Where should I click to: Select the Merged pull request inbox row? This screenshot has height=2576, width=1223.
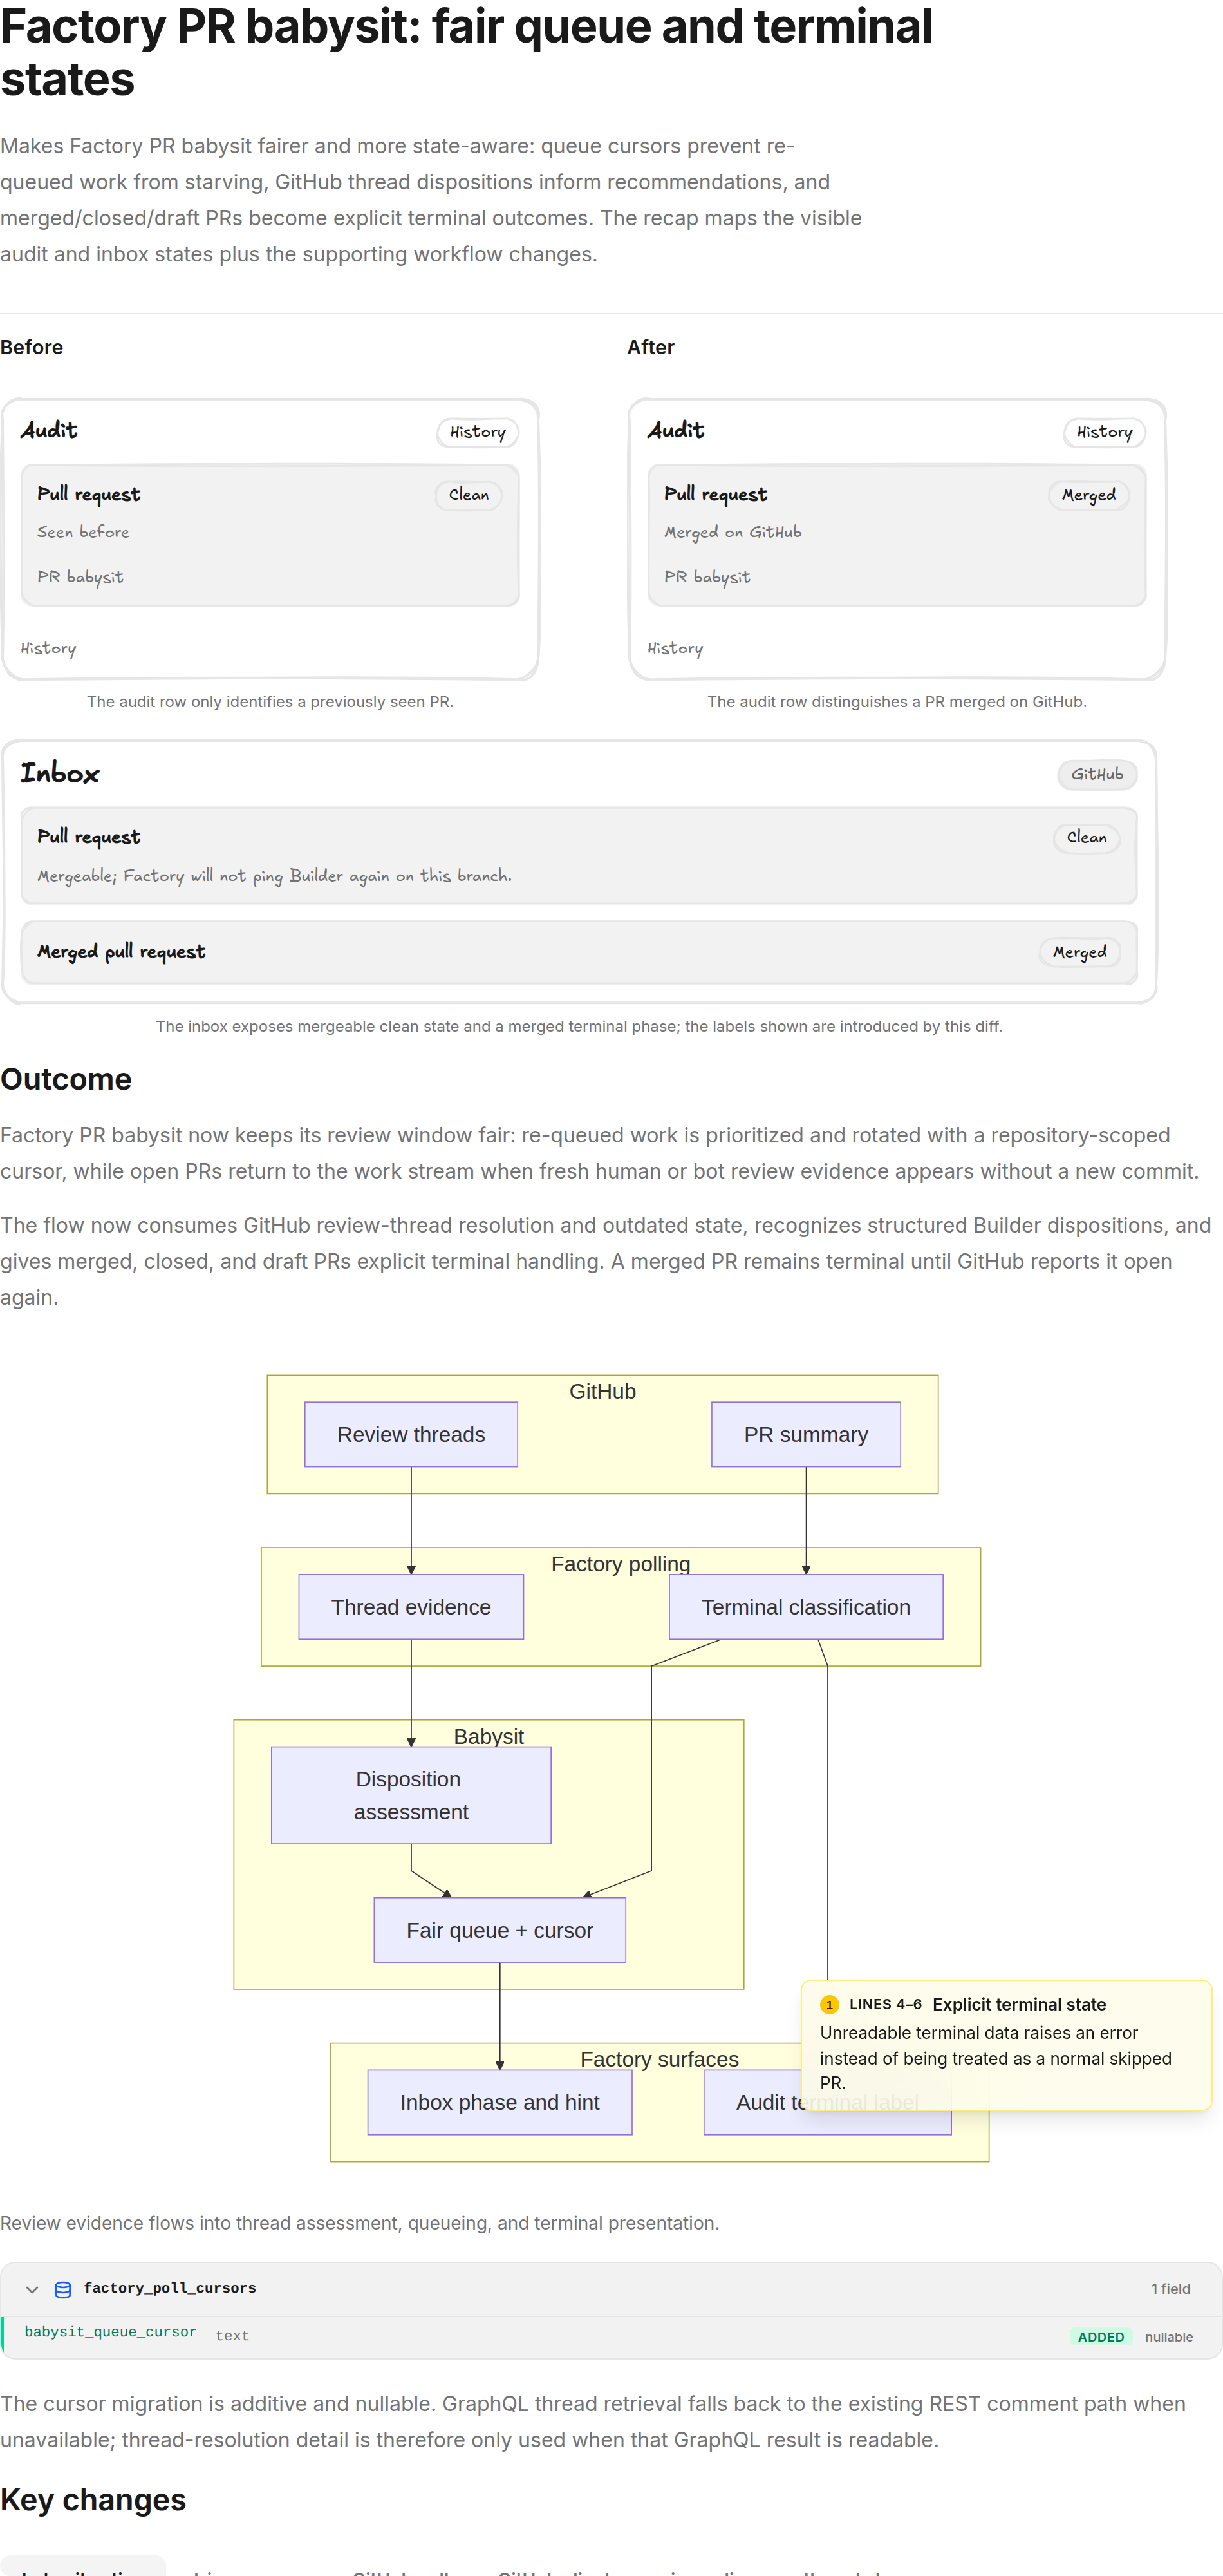[x=579, y=952]
